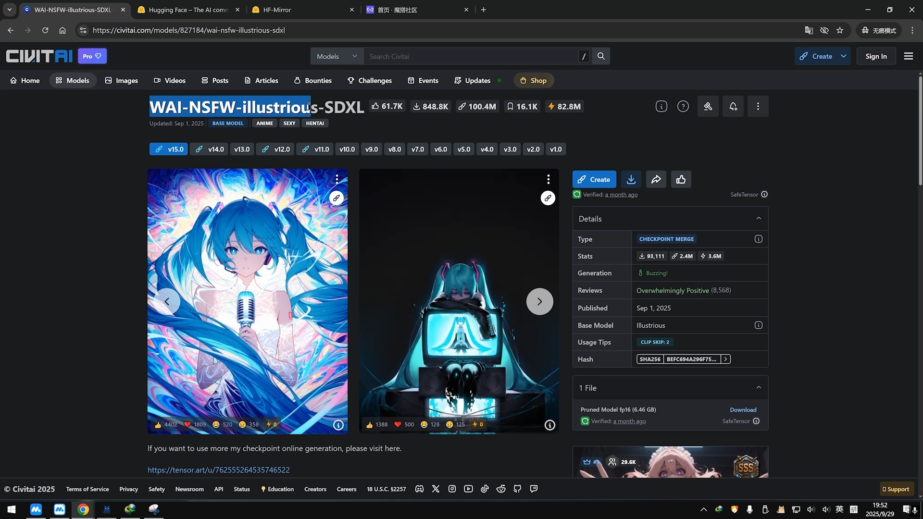Click the info icon in title row
This screenshot has width=923, height=519.
click(x=661, y=107)
